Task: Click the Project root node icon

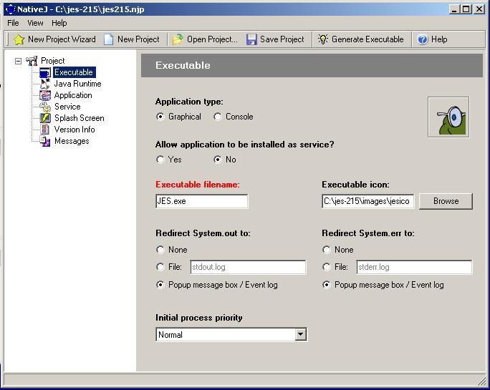Action: 32,61
